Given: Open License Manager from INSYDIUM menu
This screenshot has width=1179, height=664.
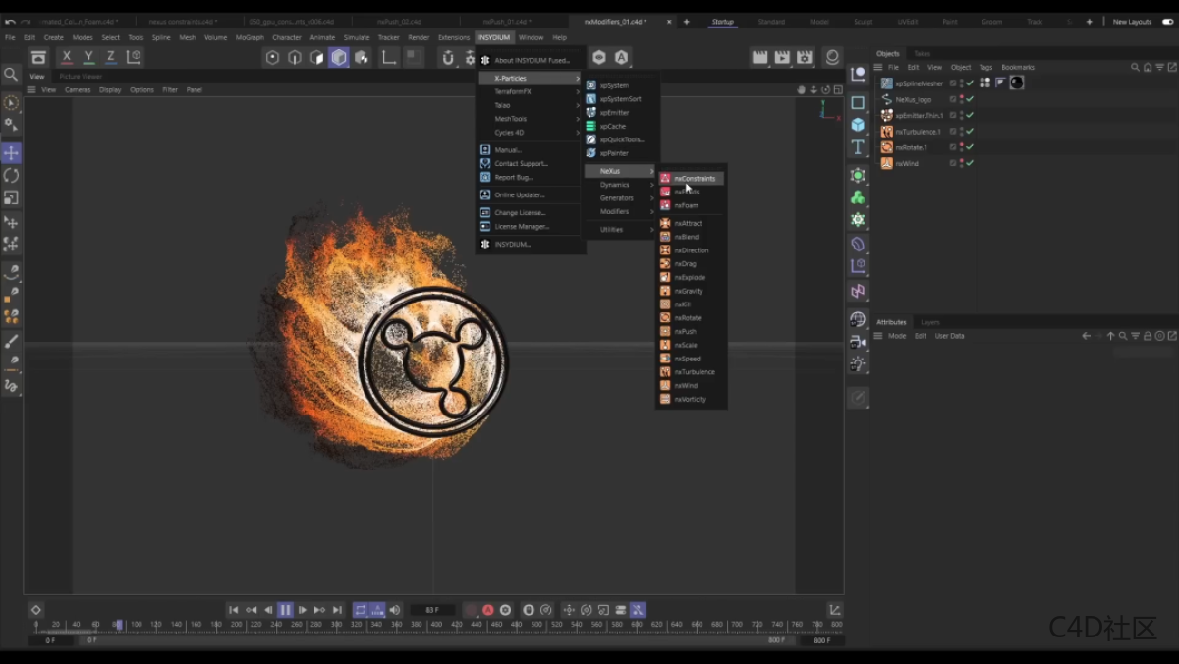Looking at the screenshot, I should point(522,226).
